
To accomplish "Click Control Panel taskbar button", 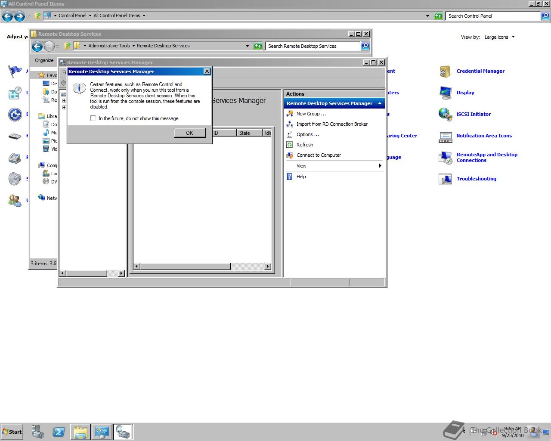I will [102, 432].
